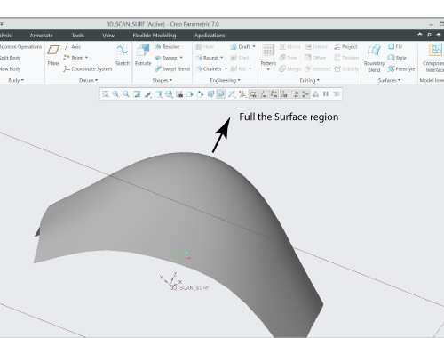The height and width of the screenshot is (338, 444).
Task: Expand the Editing group dropdown
Action: coord(310,80)
